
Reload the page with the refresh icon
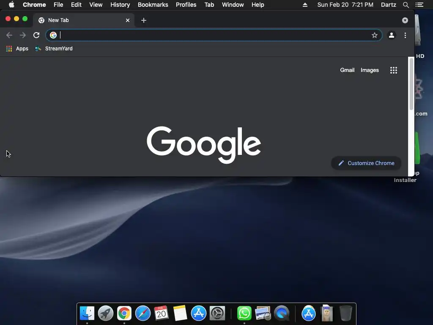pyautogui.click(x=36, y=35)
